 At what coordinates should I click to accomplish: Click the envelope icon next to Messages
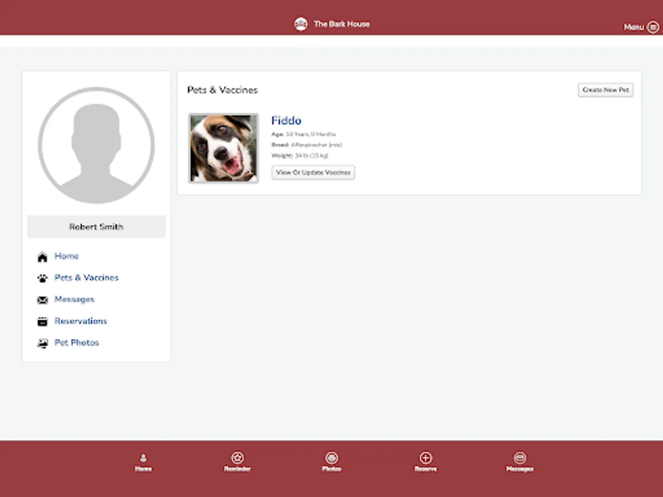(x=43, y=299)
